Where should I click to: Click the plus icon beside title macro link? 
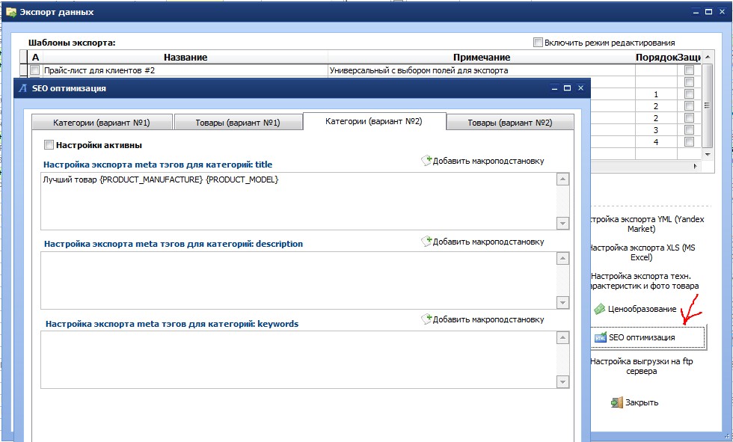[x=426, y=161]
